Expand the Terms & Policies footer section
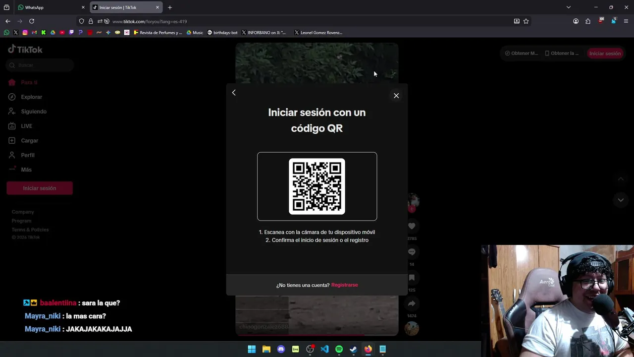Viewport: 634px width, 357px height. pos(30,230)
